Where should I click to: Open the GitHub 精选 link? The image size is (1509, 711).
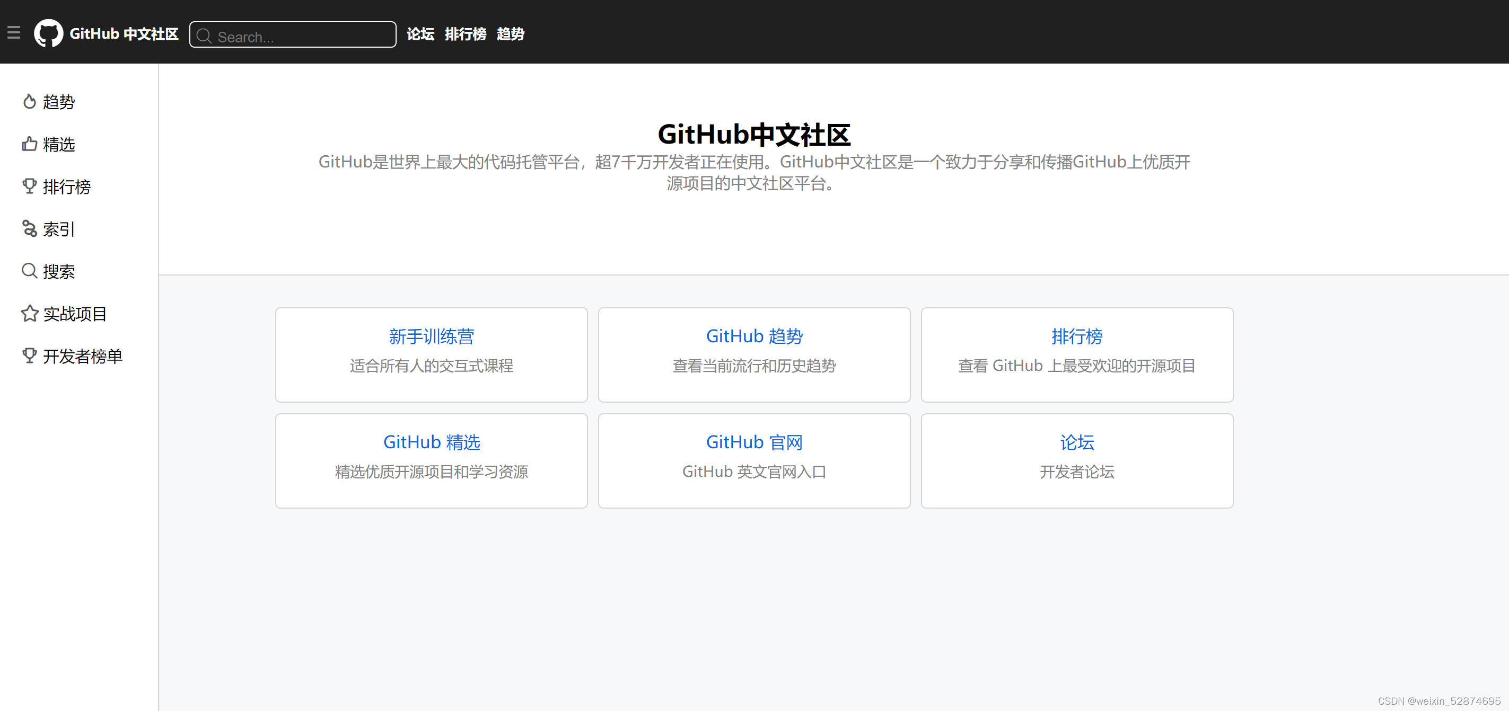(x=431, y=442)
